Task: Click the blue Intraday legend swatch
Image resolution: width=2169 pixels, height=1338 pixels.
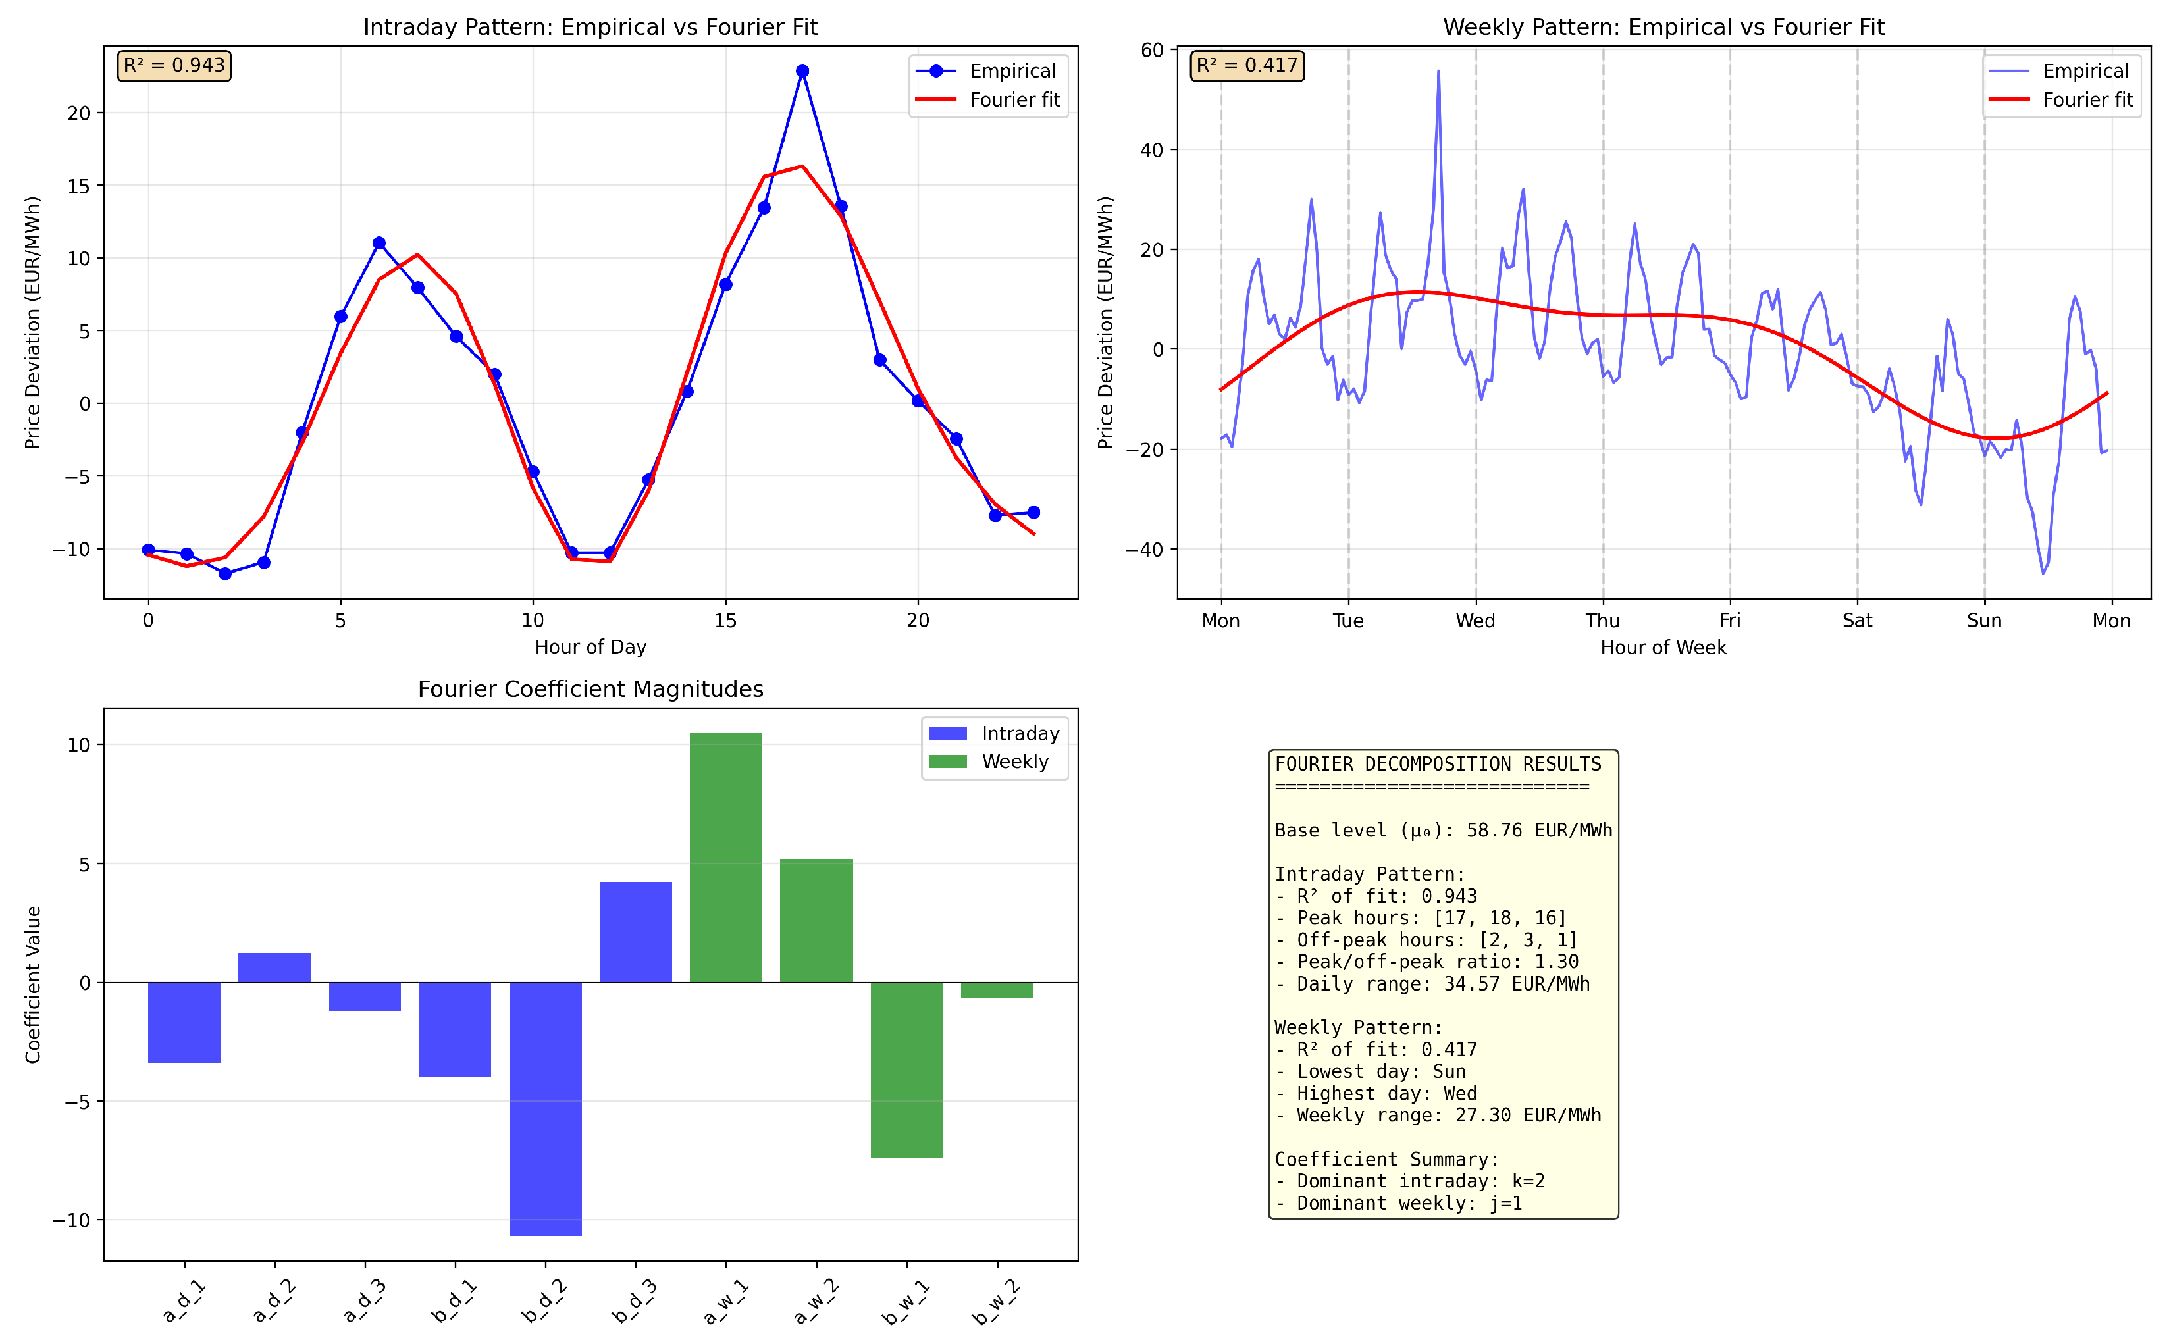Action: click(948, 733)
